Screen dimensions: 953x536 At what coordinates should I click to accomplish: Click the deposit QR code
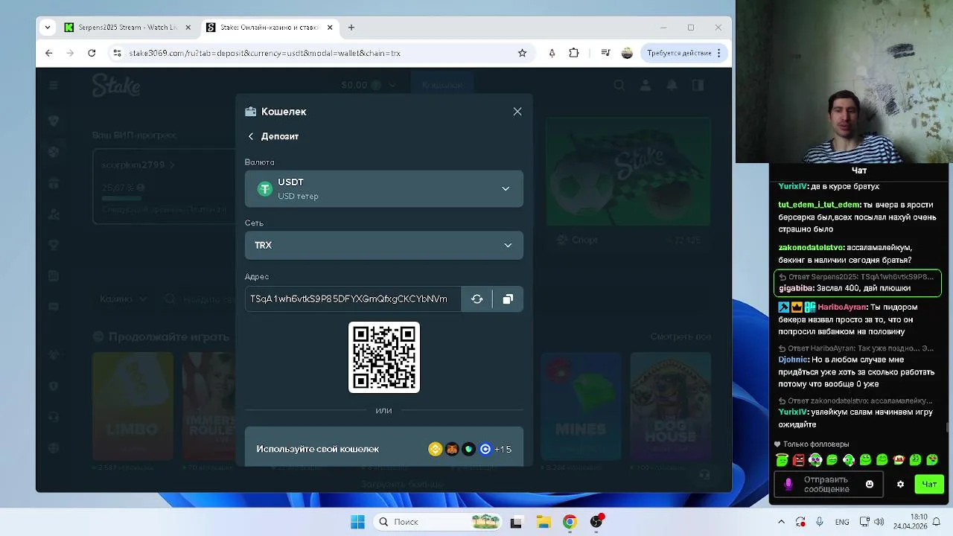click(384, 357)
